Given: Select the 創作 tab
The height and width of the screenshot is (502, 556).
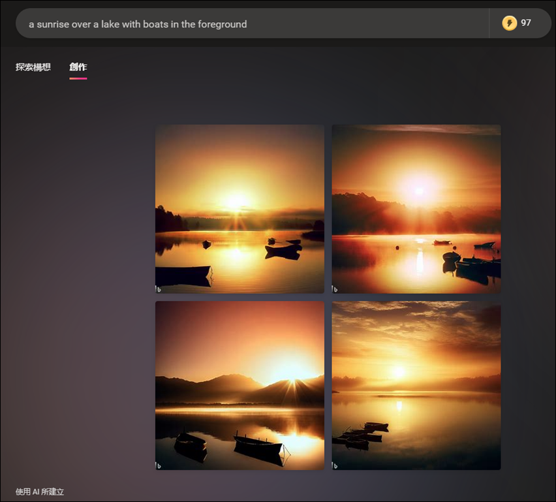Looking at the screenshot, I should tap(78, 67).
